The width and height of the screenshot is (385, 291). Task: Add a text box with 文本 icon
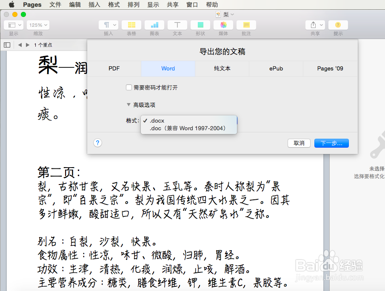177,25
